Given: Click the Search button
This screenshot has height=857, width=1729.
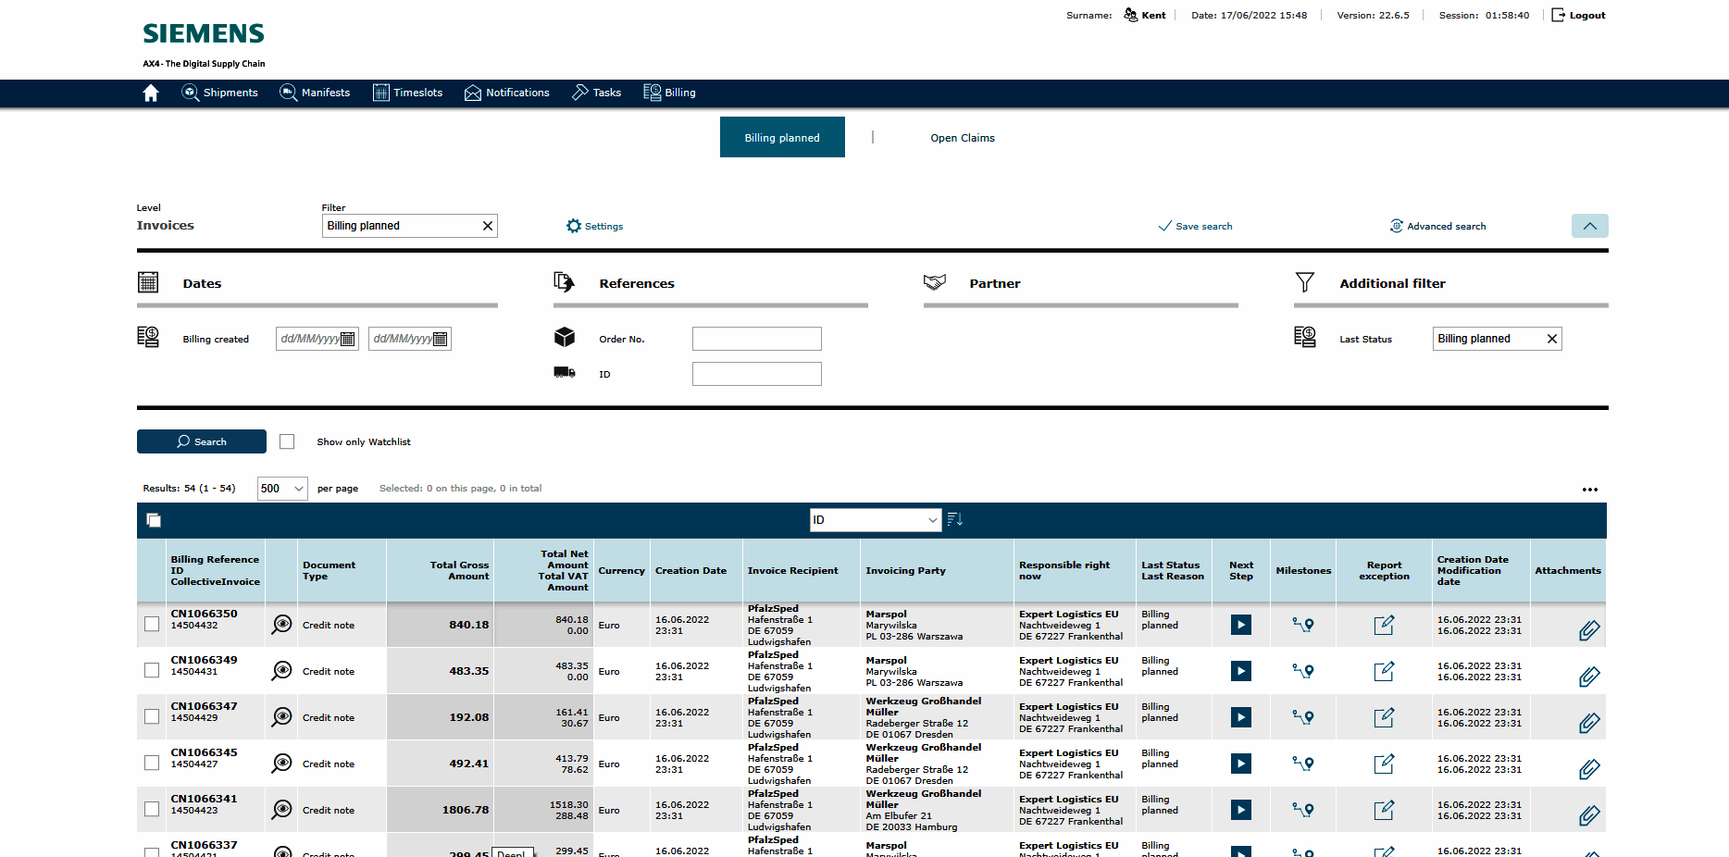Looking at the screenshot, I should [x=201, y=441].
